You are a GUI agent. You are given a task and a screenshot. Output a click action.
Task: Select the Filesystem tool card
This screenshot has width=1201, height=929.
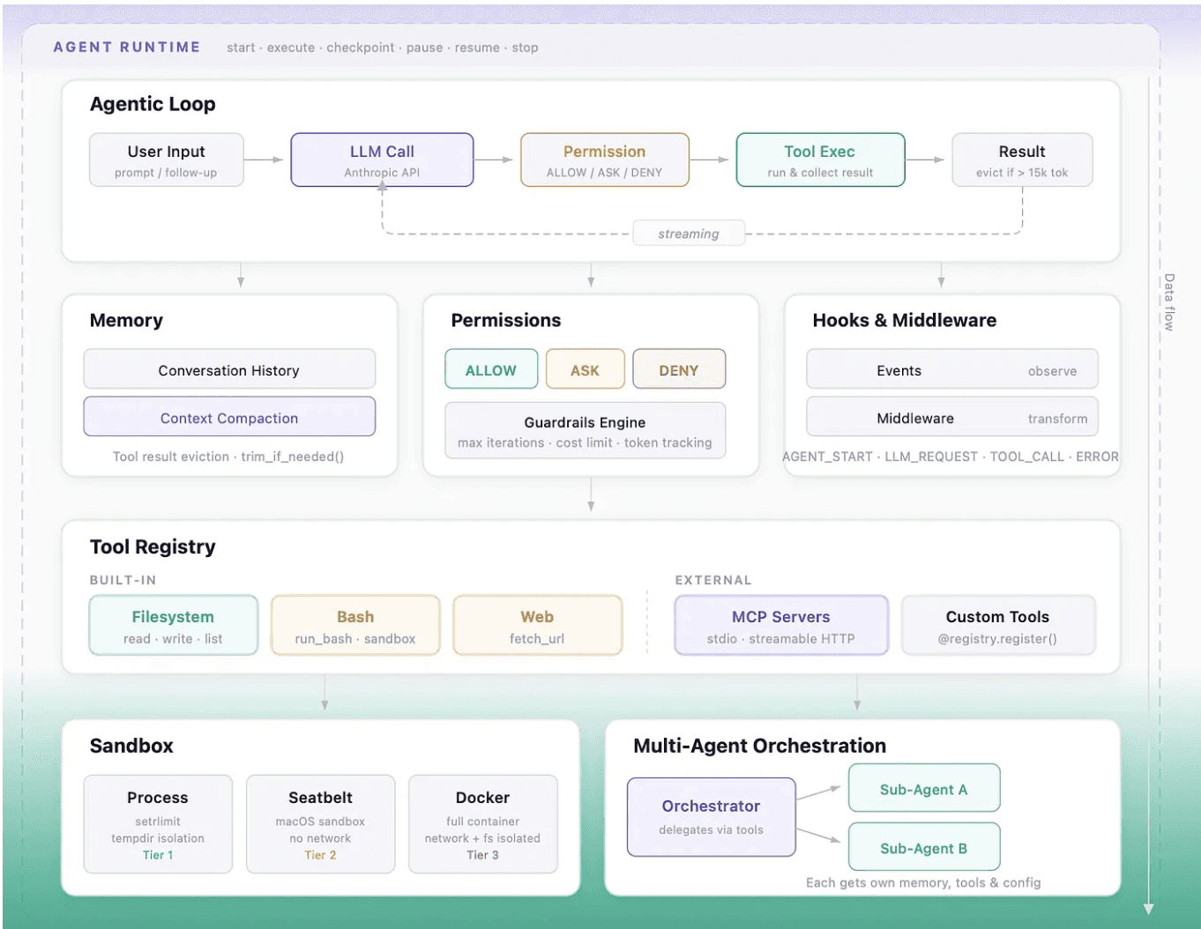(173, 626)
